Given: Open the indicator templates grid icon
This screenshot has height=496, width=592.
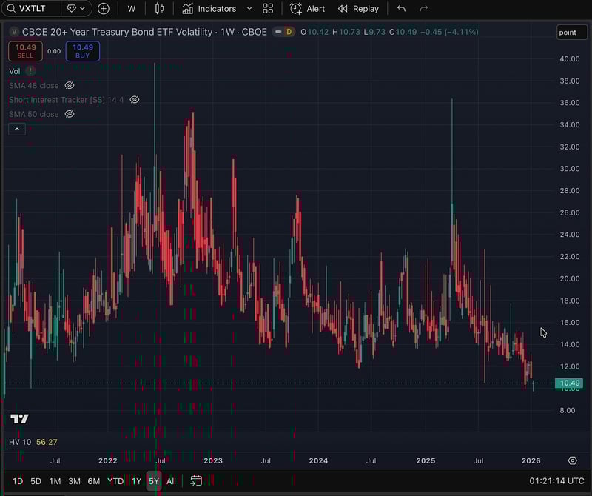Looking at the screenshot, I should (x=268, y=8).
